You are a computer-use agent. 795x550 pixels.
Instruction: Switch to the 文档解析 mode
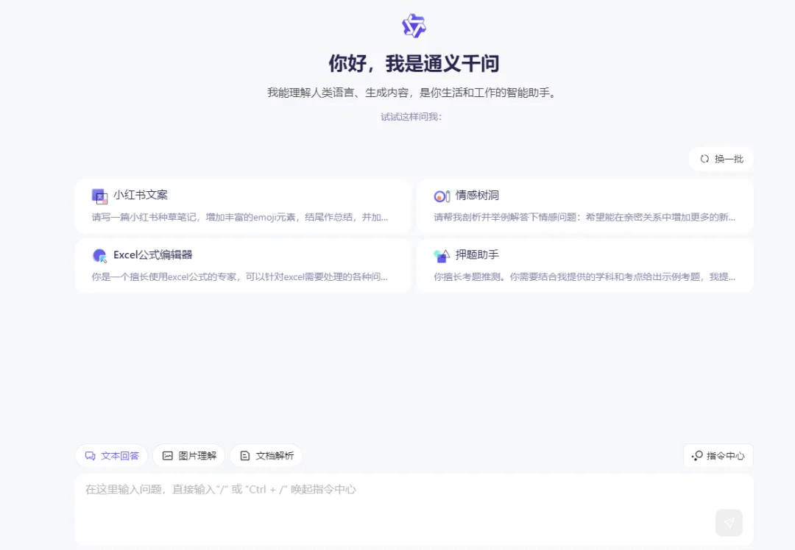coord(266,455)
